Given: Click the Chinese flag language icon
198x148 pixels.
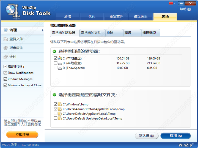Looking at the screenshot, I should point(171,3).
